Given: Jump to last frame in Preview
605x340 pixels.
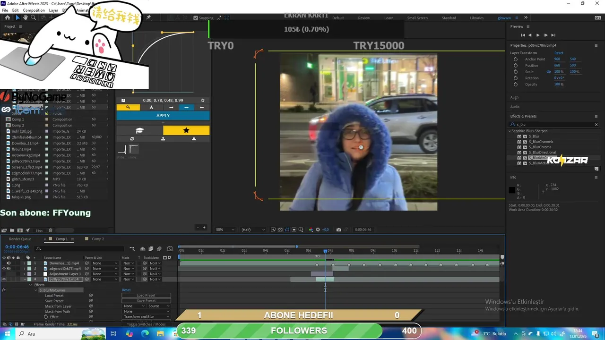Looking at the screenshot, I should coord(553,35).
